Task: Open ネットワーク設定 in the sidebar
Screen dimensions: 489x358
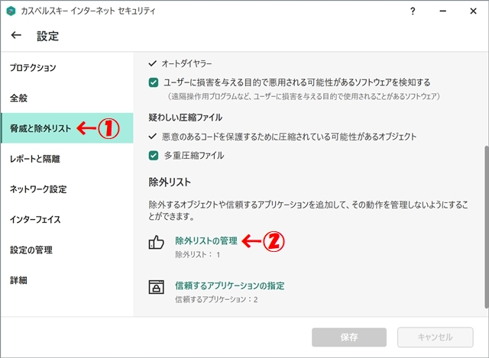Action: point(37,189)
